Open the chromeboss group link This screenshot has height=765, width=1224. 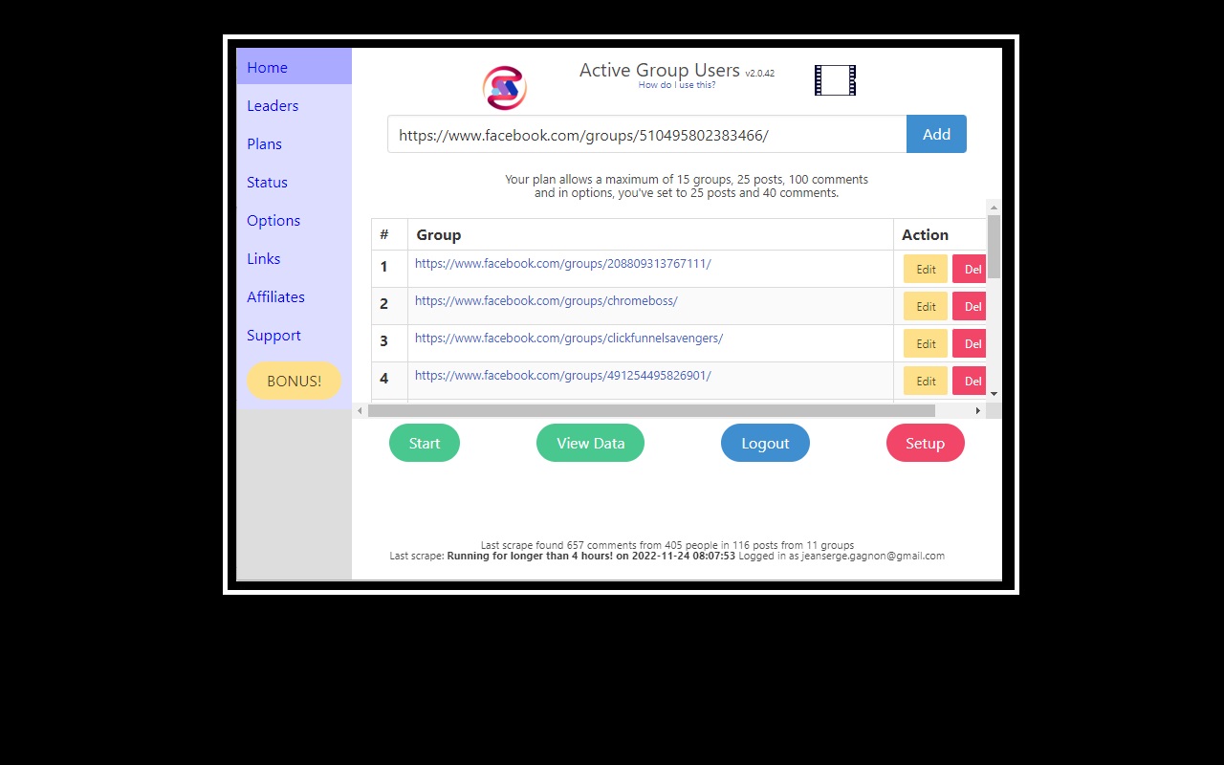click(546, 300)
